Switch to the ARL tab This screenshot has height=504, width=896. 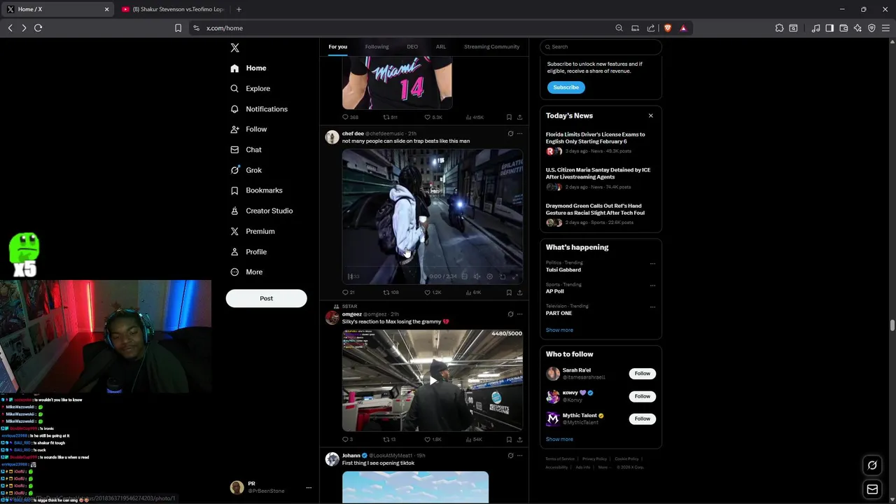point(441,47)
